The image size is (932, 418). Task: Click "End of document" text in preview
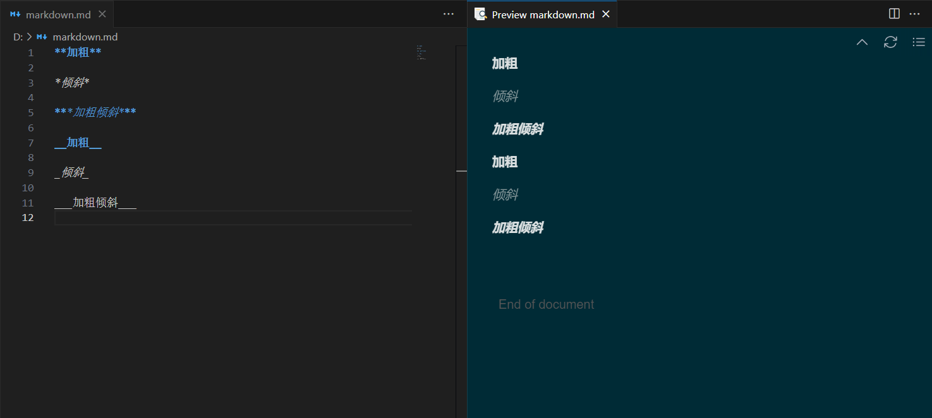coord(546,304)
